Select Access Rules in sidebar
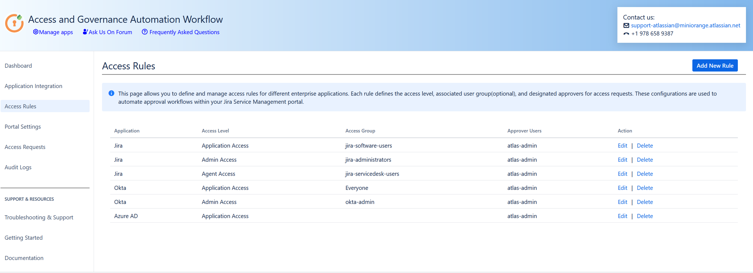Viewport: 753px width, 273px height. (45, 106)
